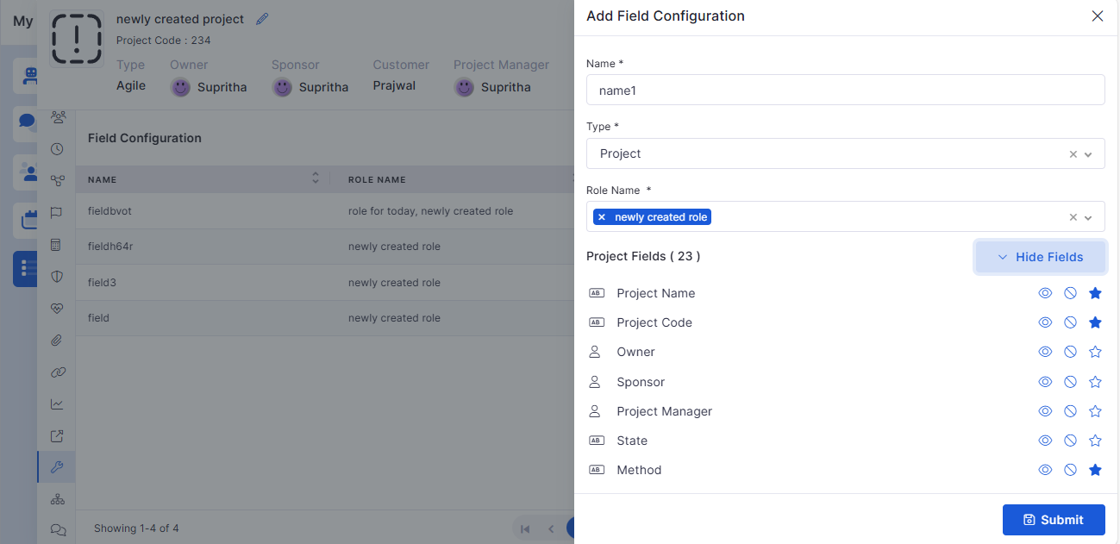
Task: Toggle visibility eye for Owner field
Action: point(1045,352)
